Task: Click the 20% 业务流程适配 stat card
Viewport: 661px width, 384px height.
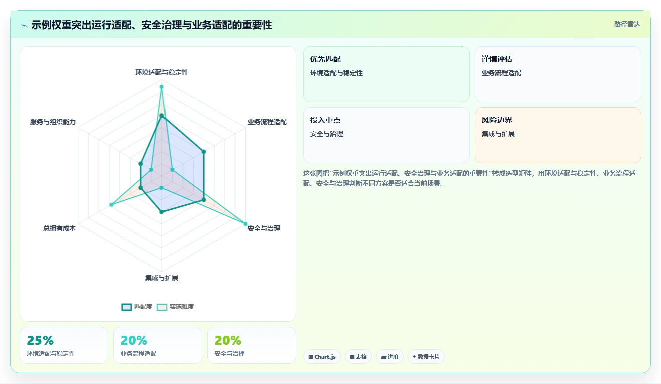Action: pos(157,345)
